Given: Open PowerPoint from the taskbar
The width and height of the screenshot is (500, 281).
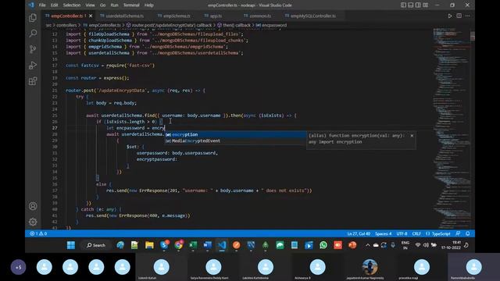Looking at the screenshot, I should [x=352, y=245].
